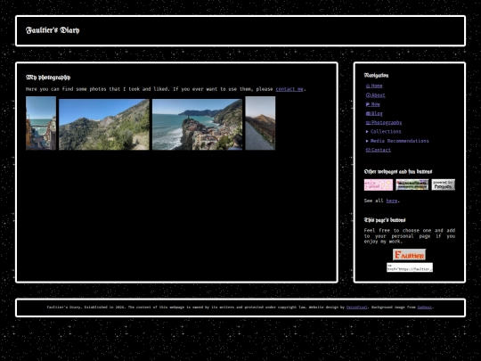Open the Contact page link

coord(379,150)
